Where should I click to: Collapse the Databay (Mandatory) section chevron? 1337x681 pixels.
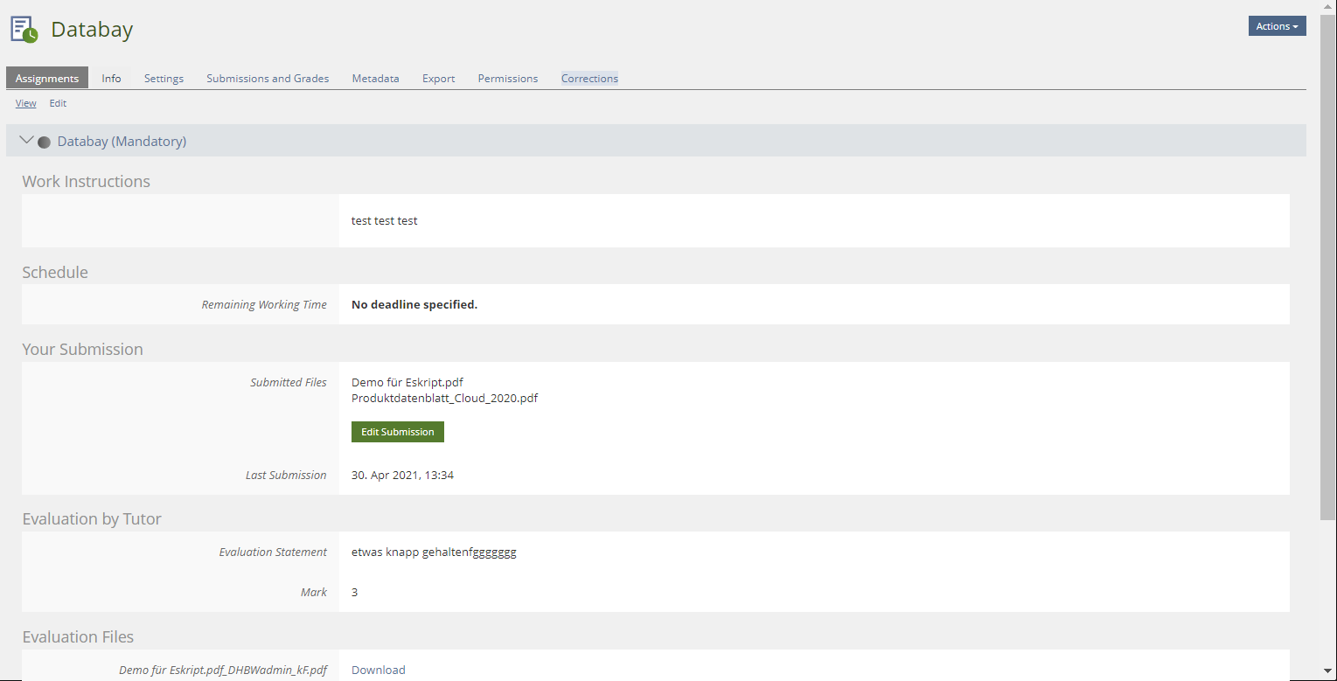pyautogui.click(x=26, y=141)
